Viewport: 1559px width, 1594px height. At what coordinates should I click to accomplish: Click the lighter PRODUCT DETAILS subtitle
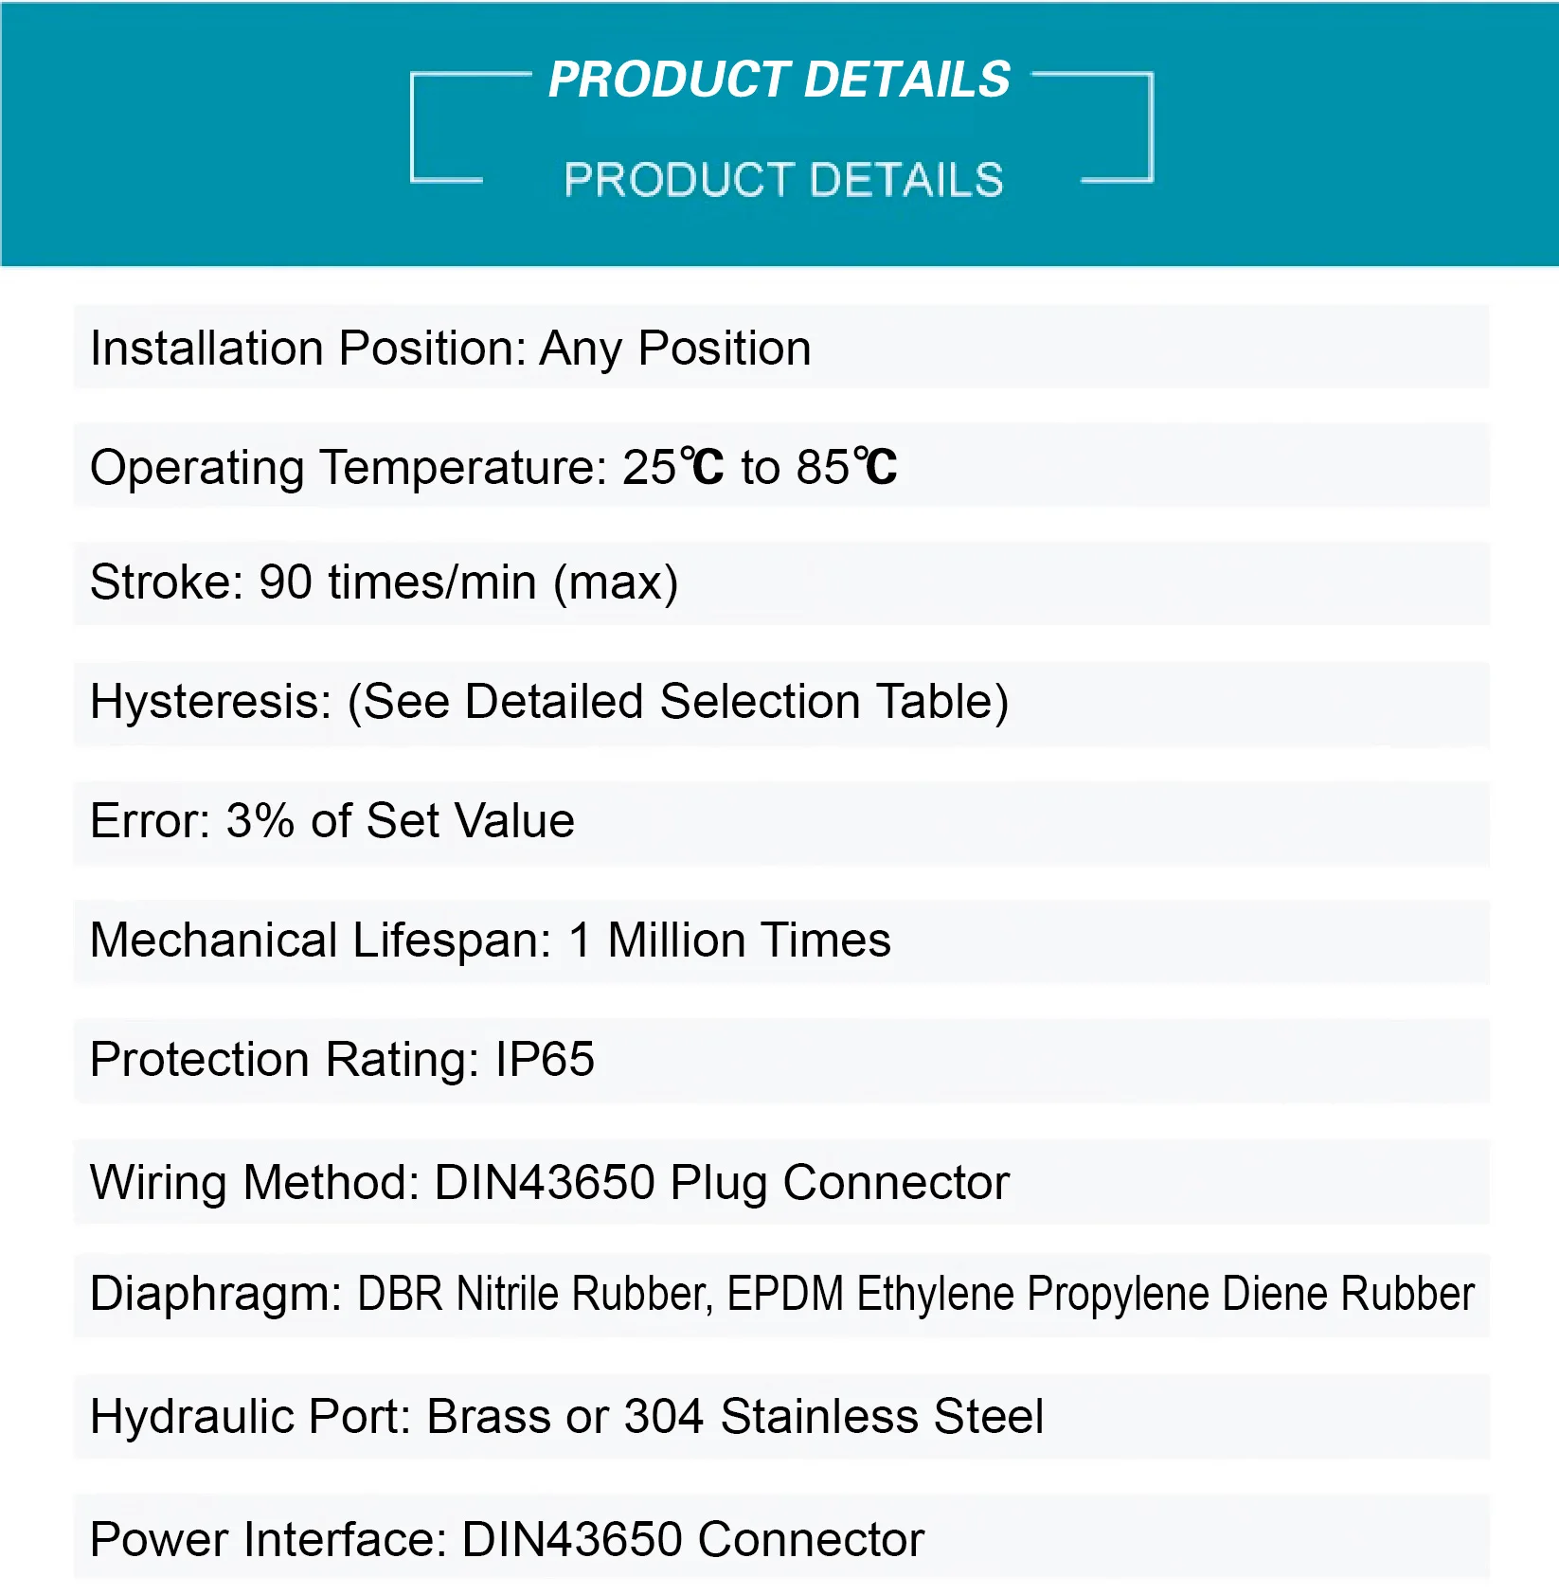(x=783, y=180)
